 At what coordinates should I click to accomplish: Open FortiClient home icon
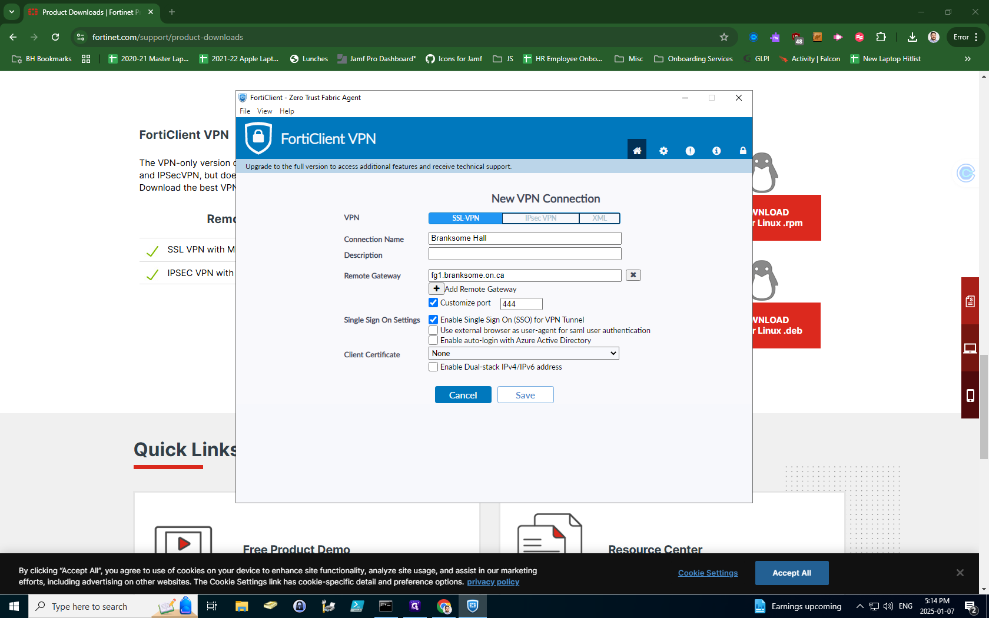(x=636, y=151)
